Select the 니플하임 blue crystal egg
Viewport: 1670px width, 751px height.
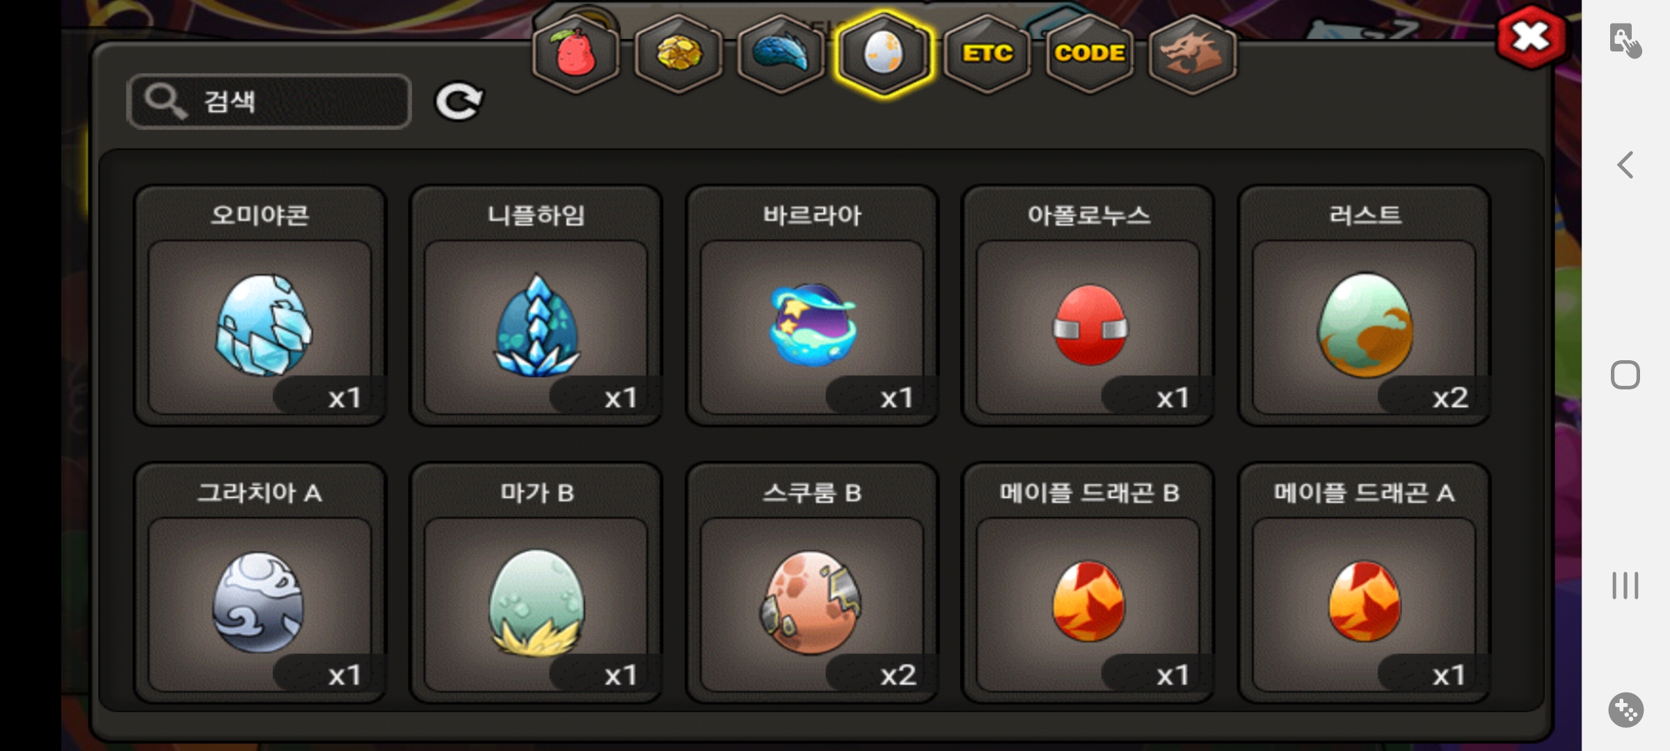pyautogui.click(x=536, y=305)
